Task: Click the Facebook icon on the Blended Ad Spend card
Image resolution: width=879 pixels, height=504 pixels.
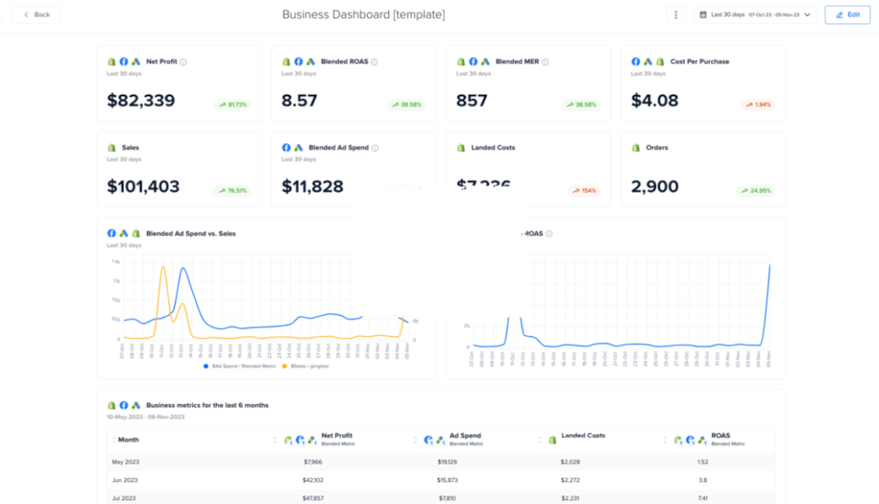Action: 286,147
